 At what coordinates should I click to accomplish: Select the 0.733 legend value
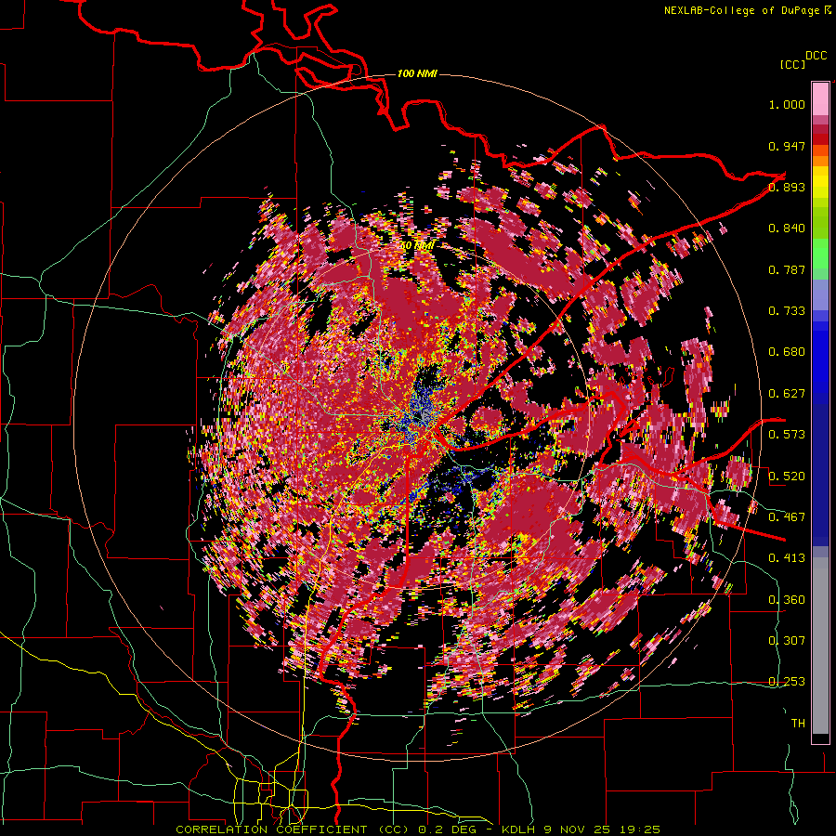tap(787, 311)
